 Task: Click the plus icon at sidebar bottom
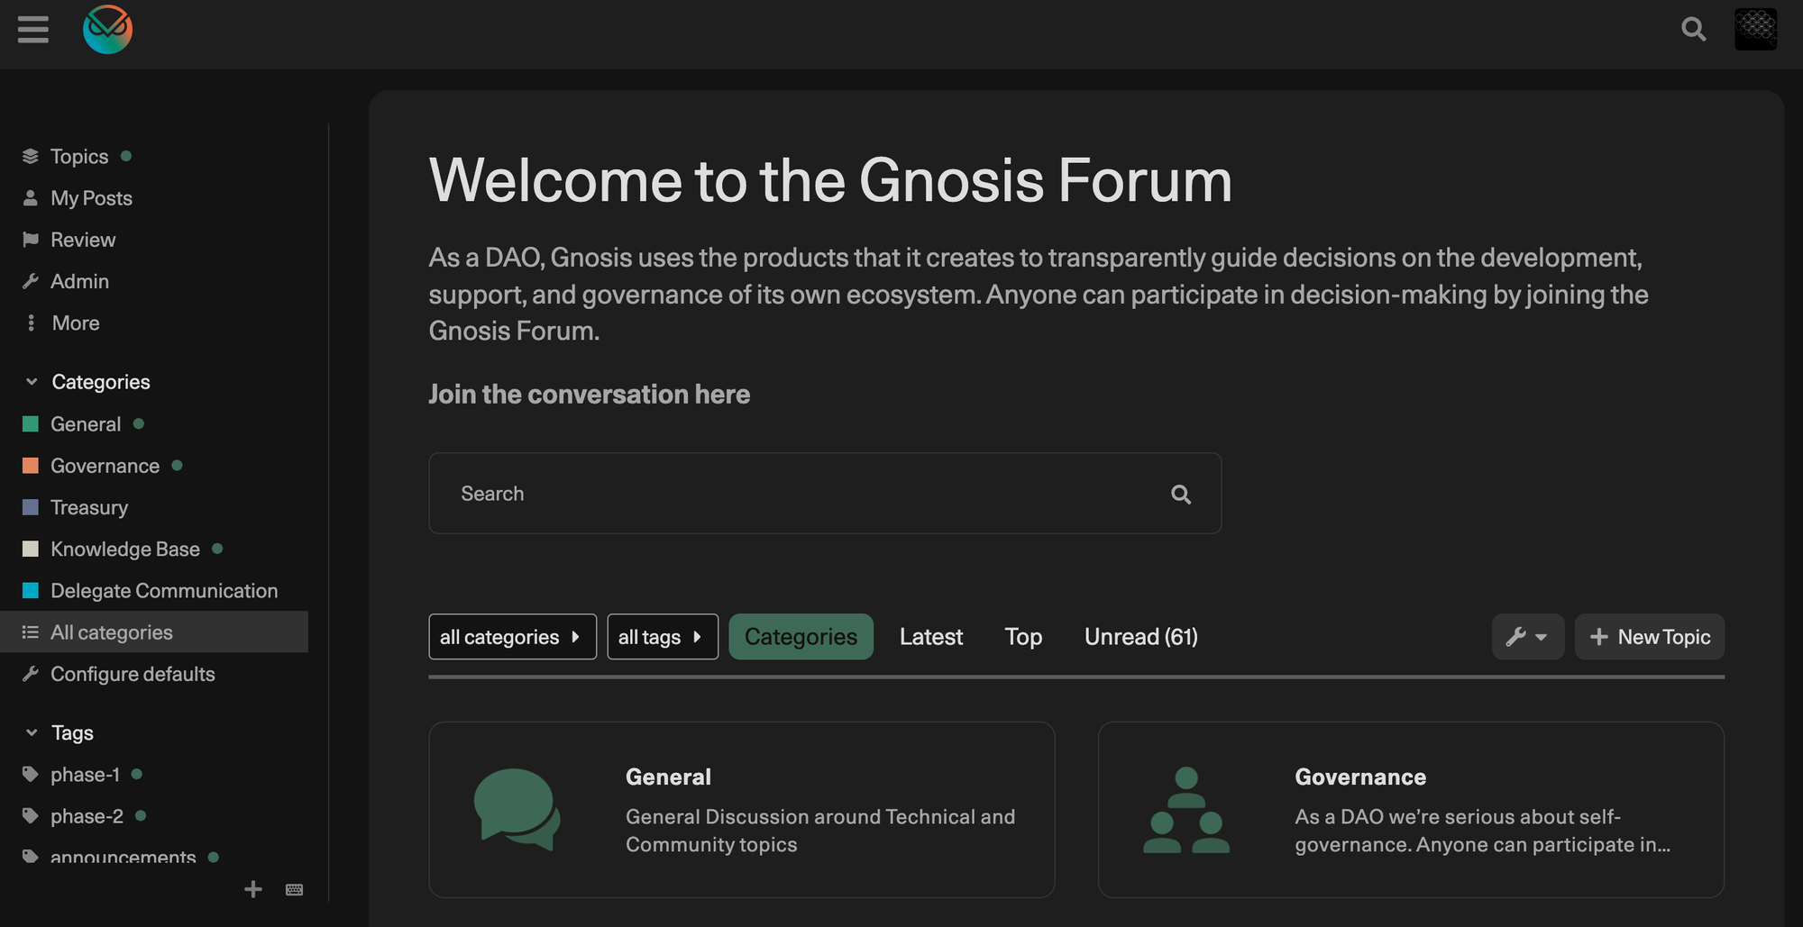pos(253,889)
